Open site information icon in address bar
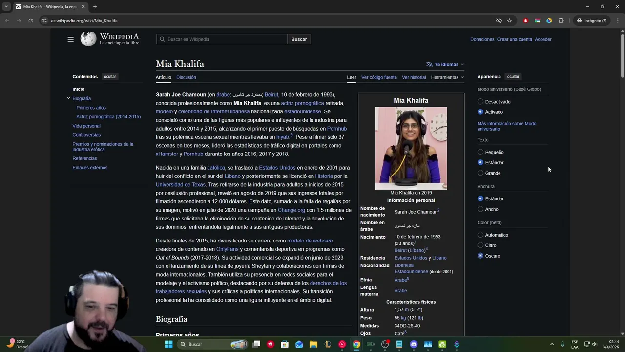The height and width of the screenshot is (352, 625). [44, 21]
